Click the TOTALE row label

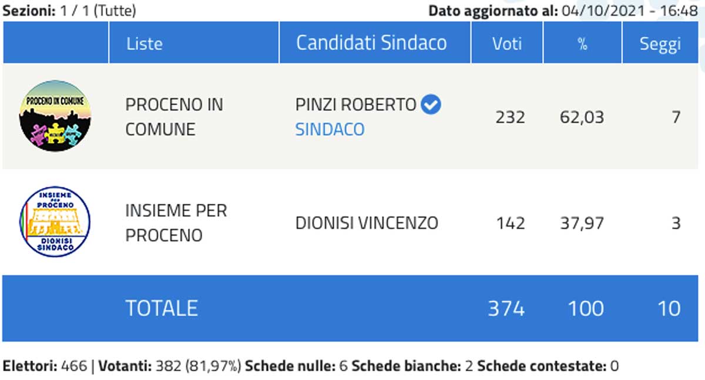(x=162, y=308)
